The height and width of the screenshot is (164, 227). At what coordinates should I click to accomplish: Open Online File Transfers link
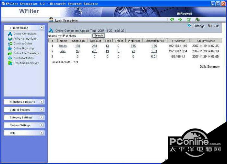coord(26,53)
